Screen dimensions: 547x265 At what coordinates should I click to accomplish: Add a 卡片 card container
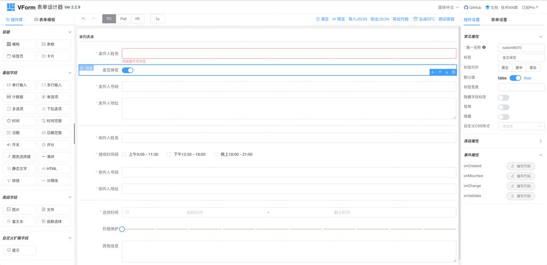pos(54,56)
